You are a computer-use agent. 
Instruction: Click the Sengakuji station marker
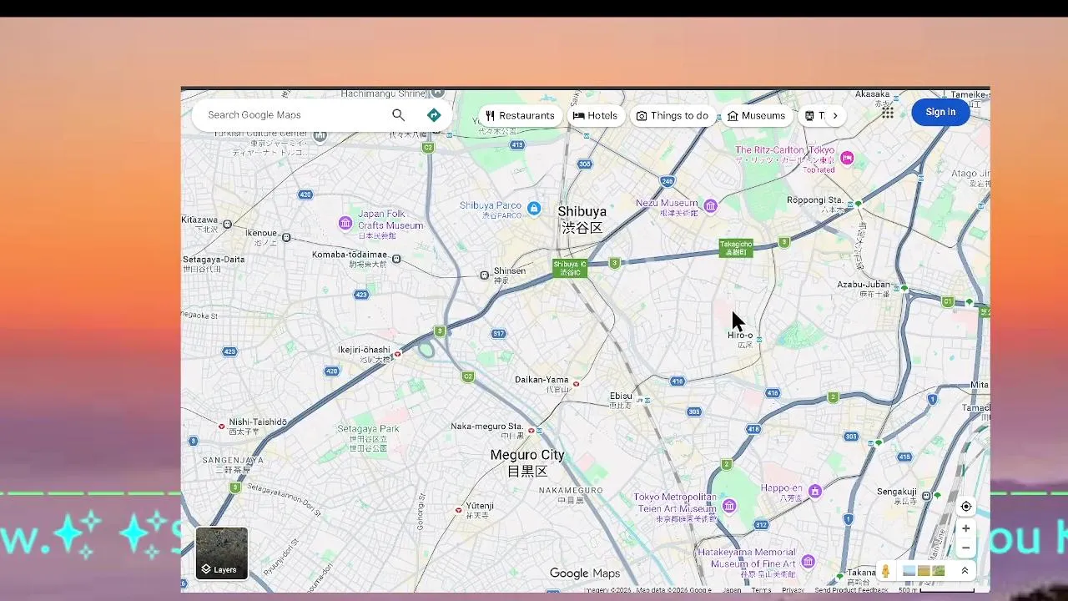point(926,496)
